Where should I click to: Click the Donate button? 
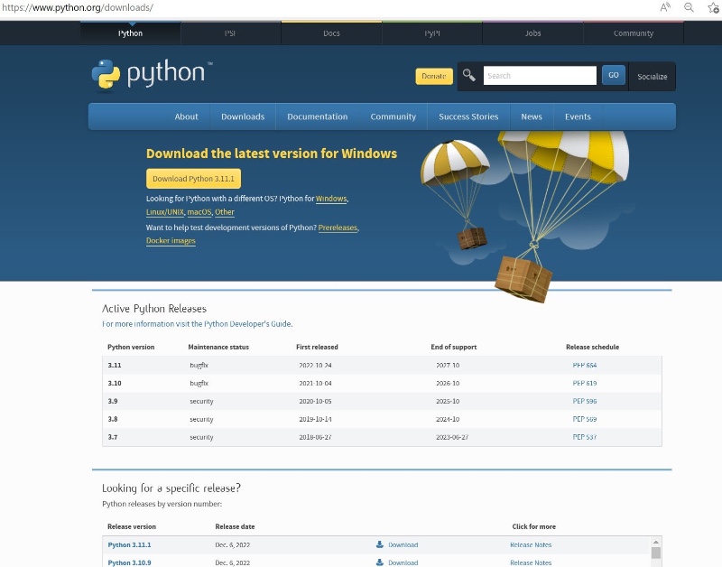tap(434, 76)
